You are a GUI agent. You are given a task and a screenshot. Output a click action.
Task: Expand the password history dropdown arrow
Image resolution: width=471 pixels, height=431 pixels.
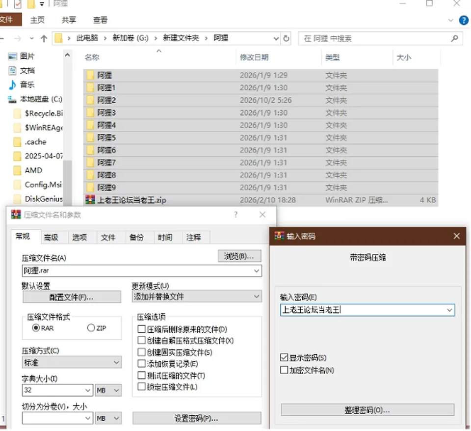[x=449, y=310]
